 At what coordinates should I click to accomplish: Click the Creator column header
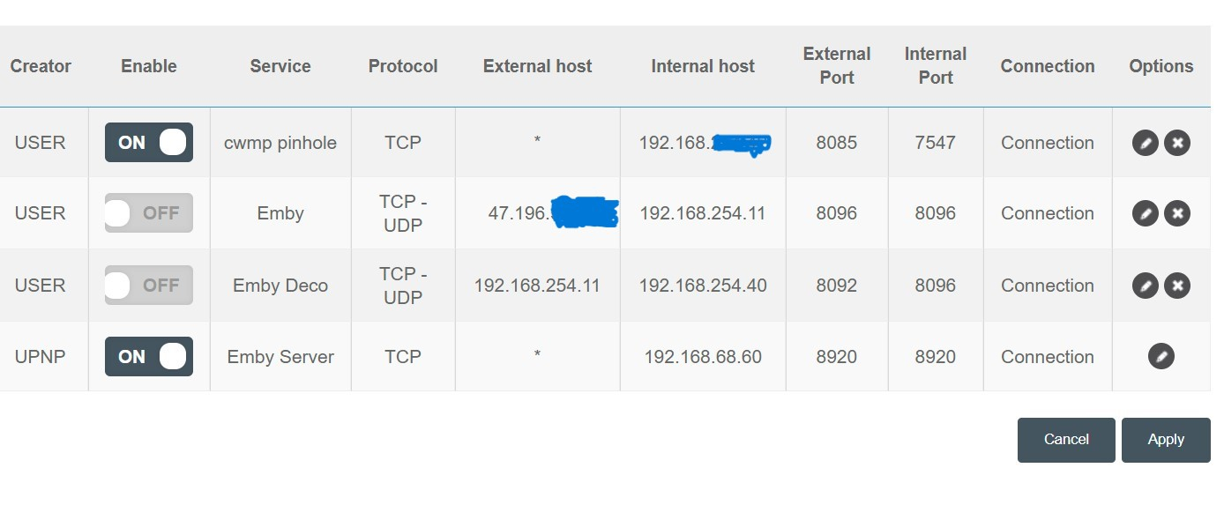(x=41, y=66)
